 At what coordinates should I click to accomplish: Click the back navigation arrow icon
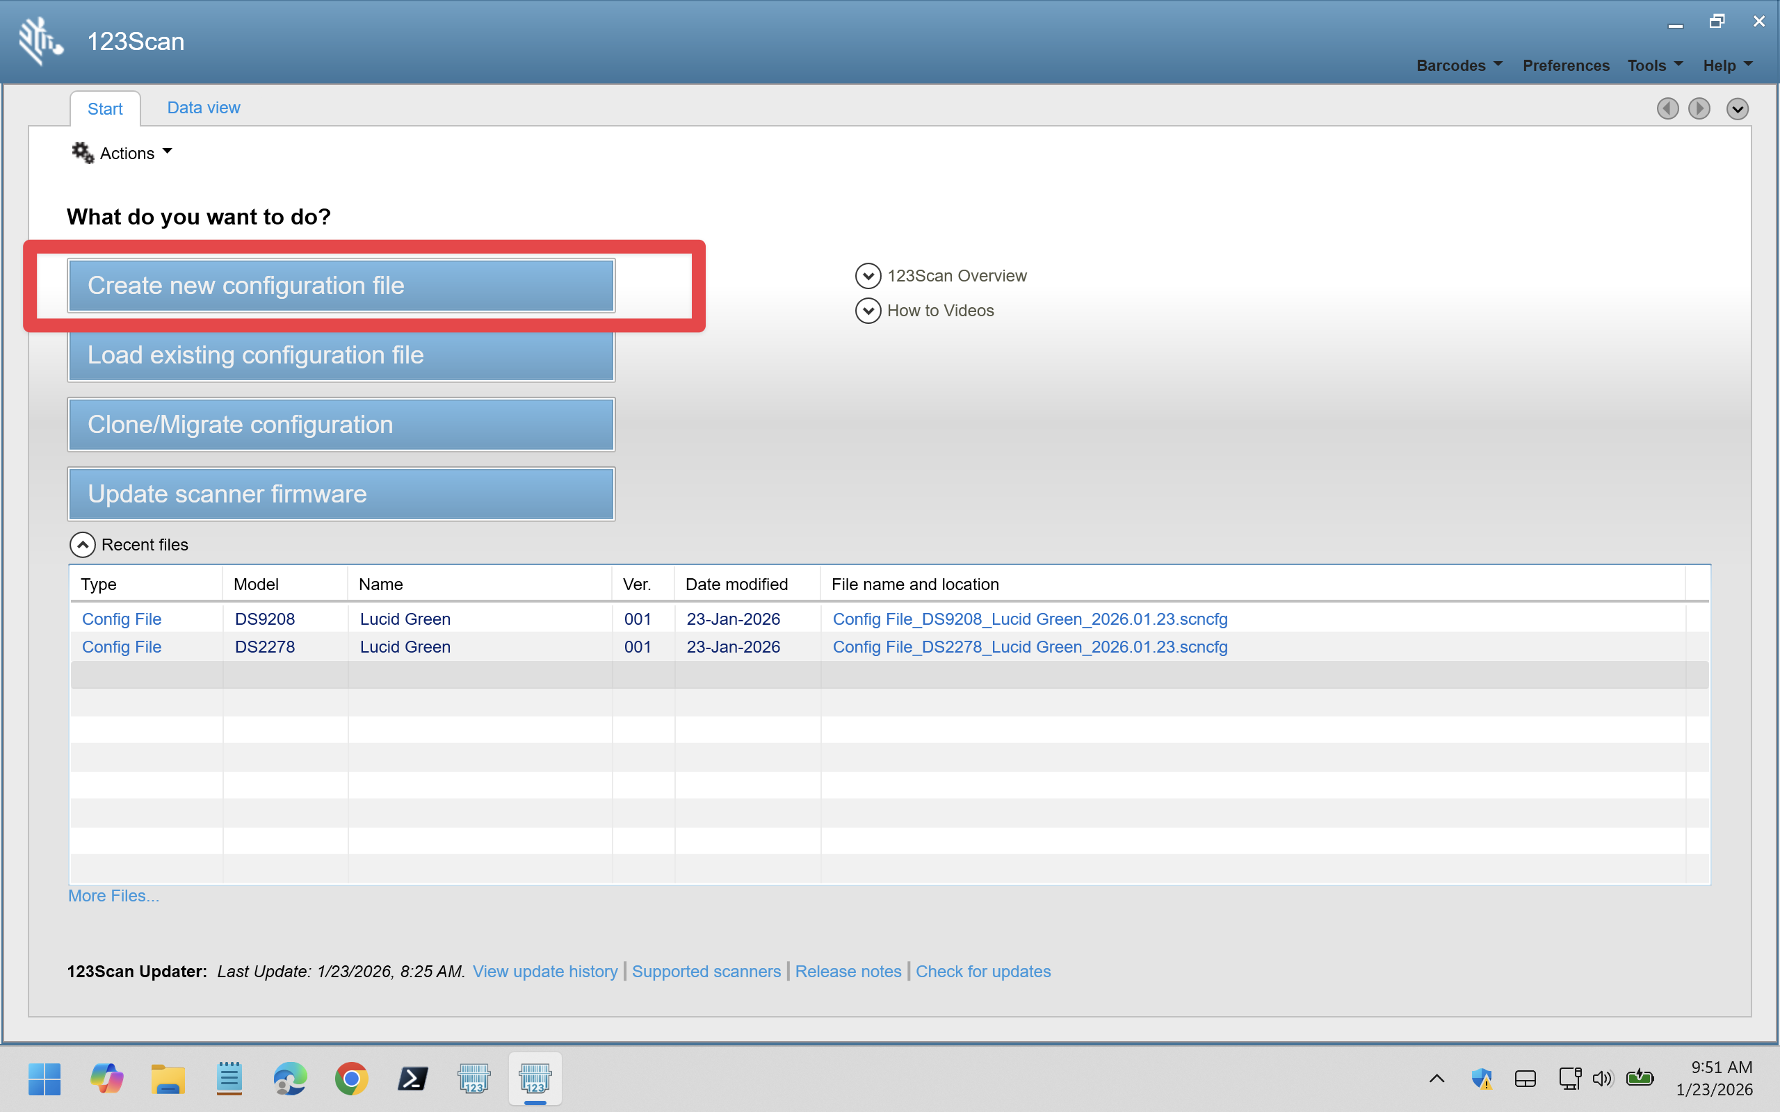pyautogui.click(x=1667, y=109)
